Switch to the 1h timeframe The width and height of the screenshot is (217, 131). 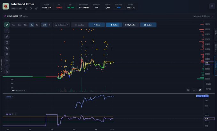pos(32,25)
